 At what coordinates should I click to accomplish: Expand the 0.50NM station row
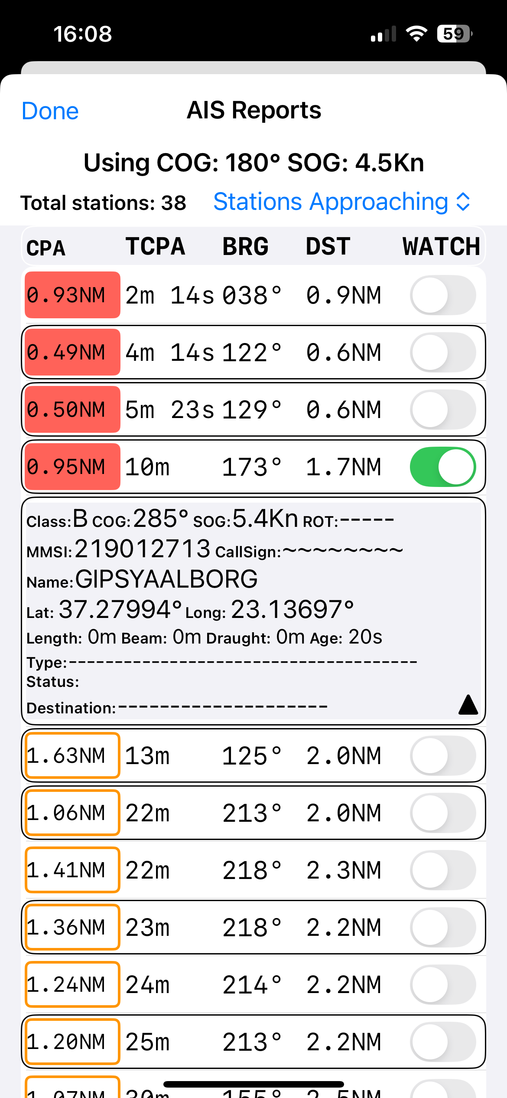tap(253, 409)
